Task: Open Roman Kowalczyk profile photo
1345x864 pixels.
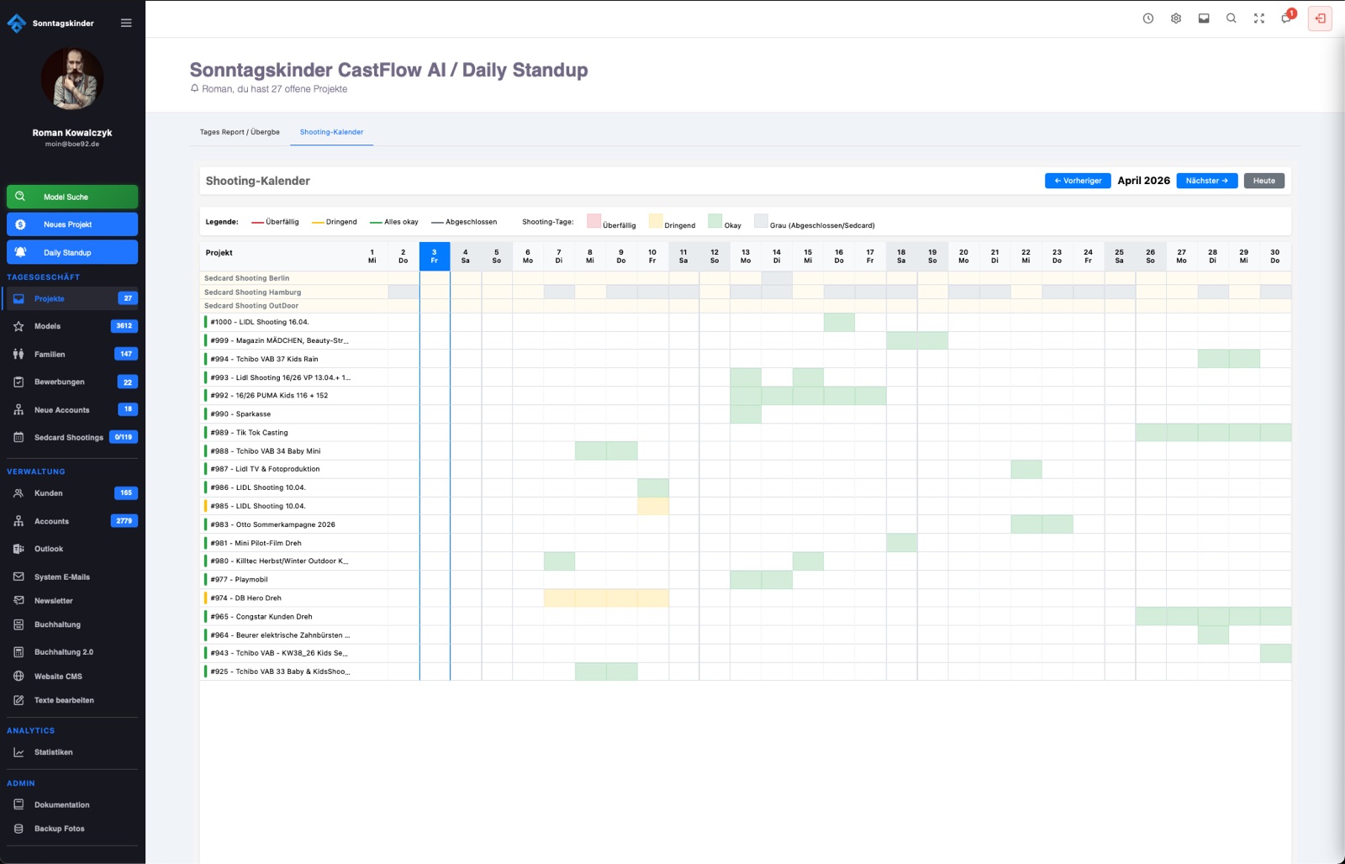Action: tap(72, 79)
